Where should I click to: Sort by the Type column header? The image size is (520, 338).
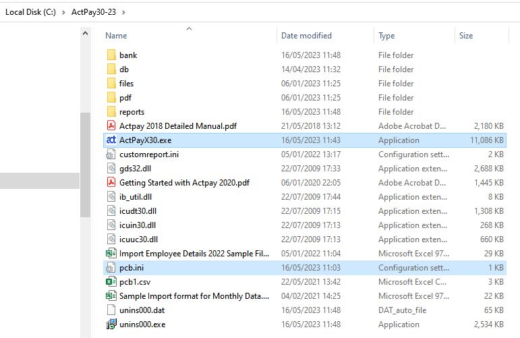coord(386,36)
